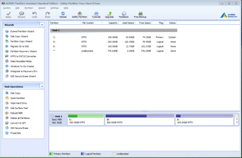Select the Unallocated row in the list
The image size is (242, 158).
point(113,51)
